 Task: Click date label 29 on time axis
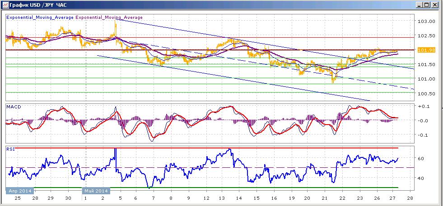tap(51, 198)
